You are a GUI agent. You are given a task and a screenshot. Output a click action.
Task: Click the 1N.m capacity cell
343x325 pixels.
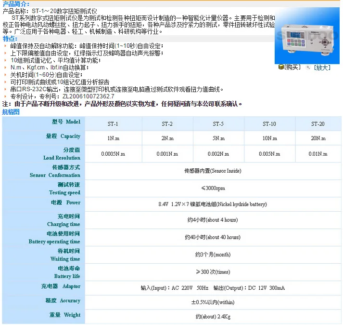114,138
